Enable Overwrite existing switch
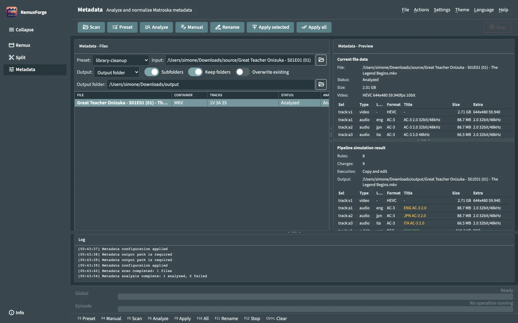Image resolution: width=518 pixels, height=323 pixels. click(x=242, y=72)
